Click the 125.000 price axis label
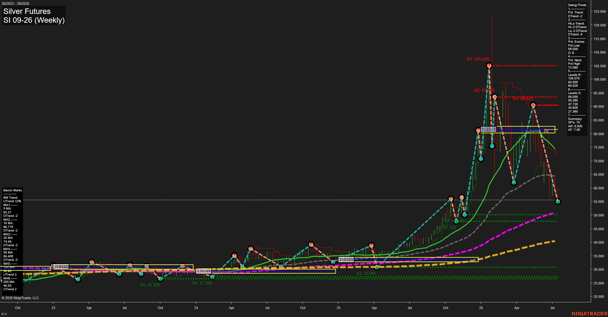The height and width of the screenshot is (317, 608). point(600,11)
